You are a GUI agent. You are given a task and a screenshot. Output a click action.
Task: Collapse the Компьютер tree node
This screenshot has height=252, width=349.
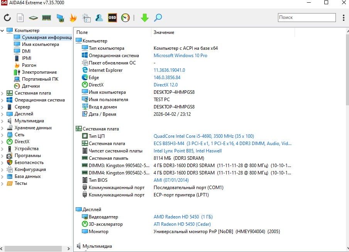(x=2, y=30)
